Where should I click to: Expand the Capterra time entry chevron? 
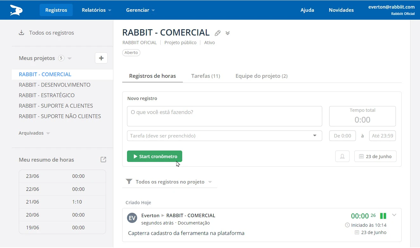(x=394, y=215)
